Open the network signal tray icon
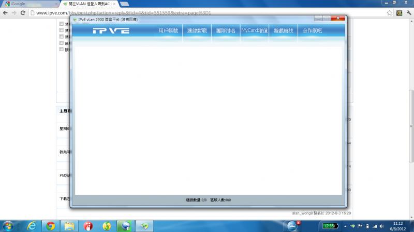 tap(375, 226)
